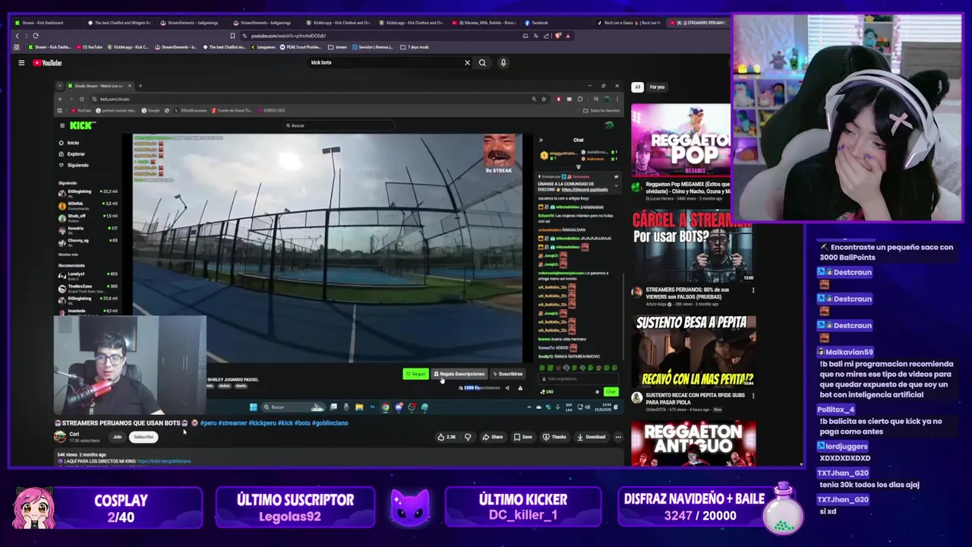The image size is (972, 547).
Task: Click the Brave Rewards triangle icon
Action: pos(567,36)
